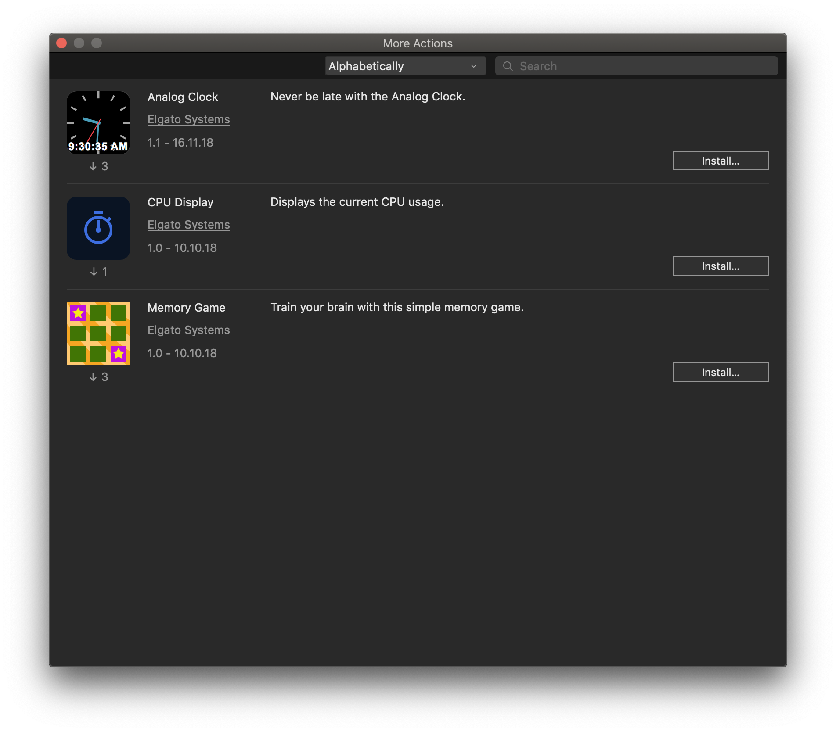Open Elgato Systems link under Memory Game
Image resolution: width=836 pixels, height=732 pixels.
189,330
